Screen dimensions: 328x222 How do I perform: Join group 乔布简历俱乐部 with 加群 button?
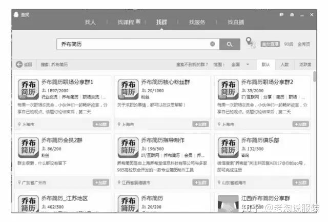301,183
